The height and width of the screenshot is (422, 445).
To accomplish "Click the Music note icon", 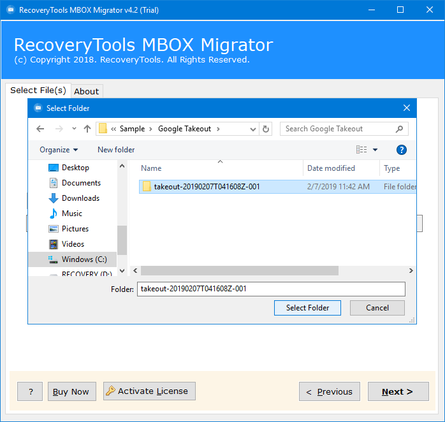I will pos(54,214).
